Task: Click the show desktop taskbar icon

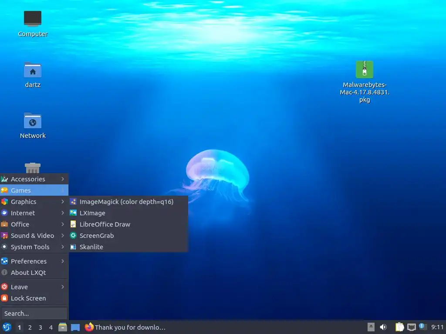Action: pos(75,327)
